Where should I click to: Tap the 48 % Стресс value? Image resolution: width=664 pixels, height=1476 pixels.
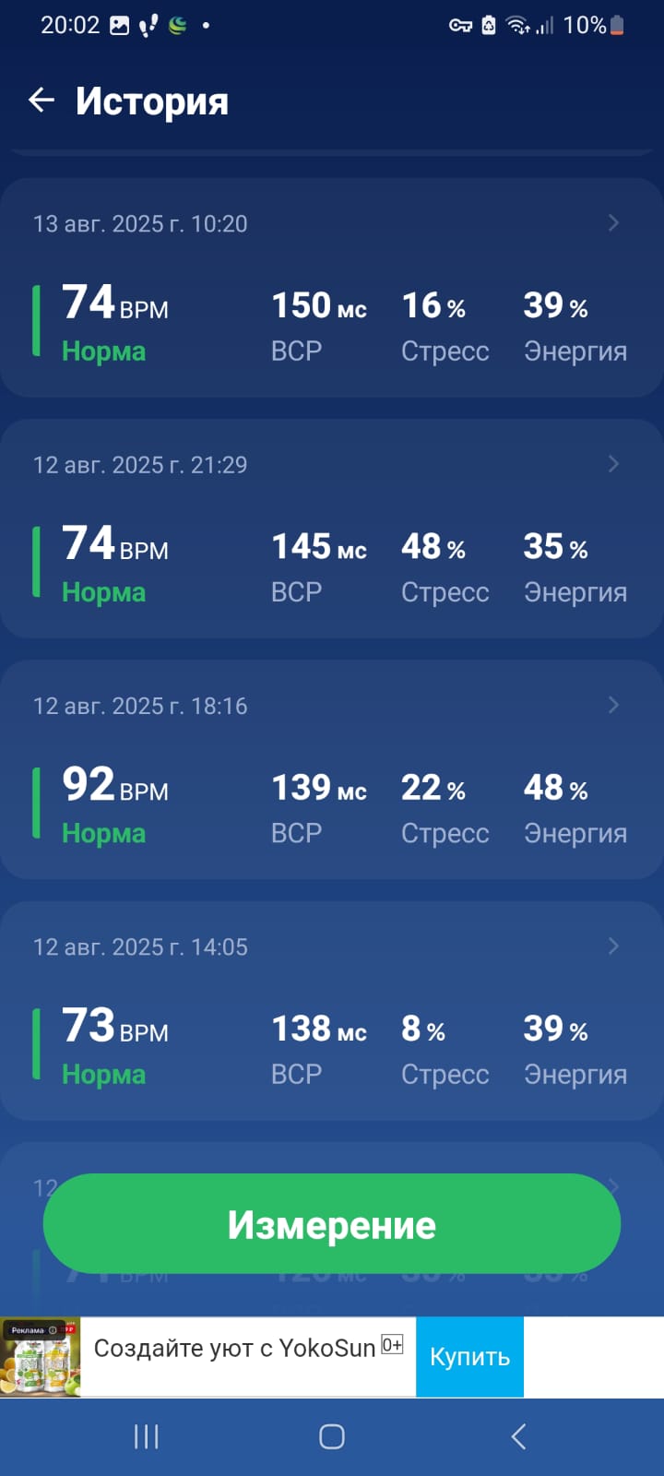(x=433, y=547)
